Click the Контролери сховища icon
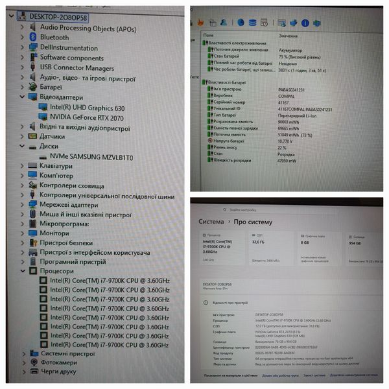The image size is (389, 389). pos(32,185)
